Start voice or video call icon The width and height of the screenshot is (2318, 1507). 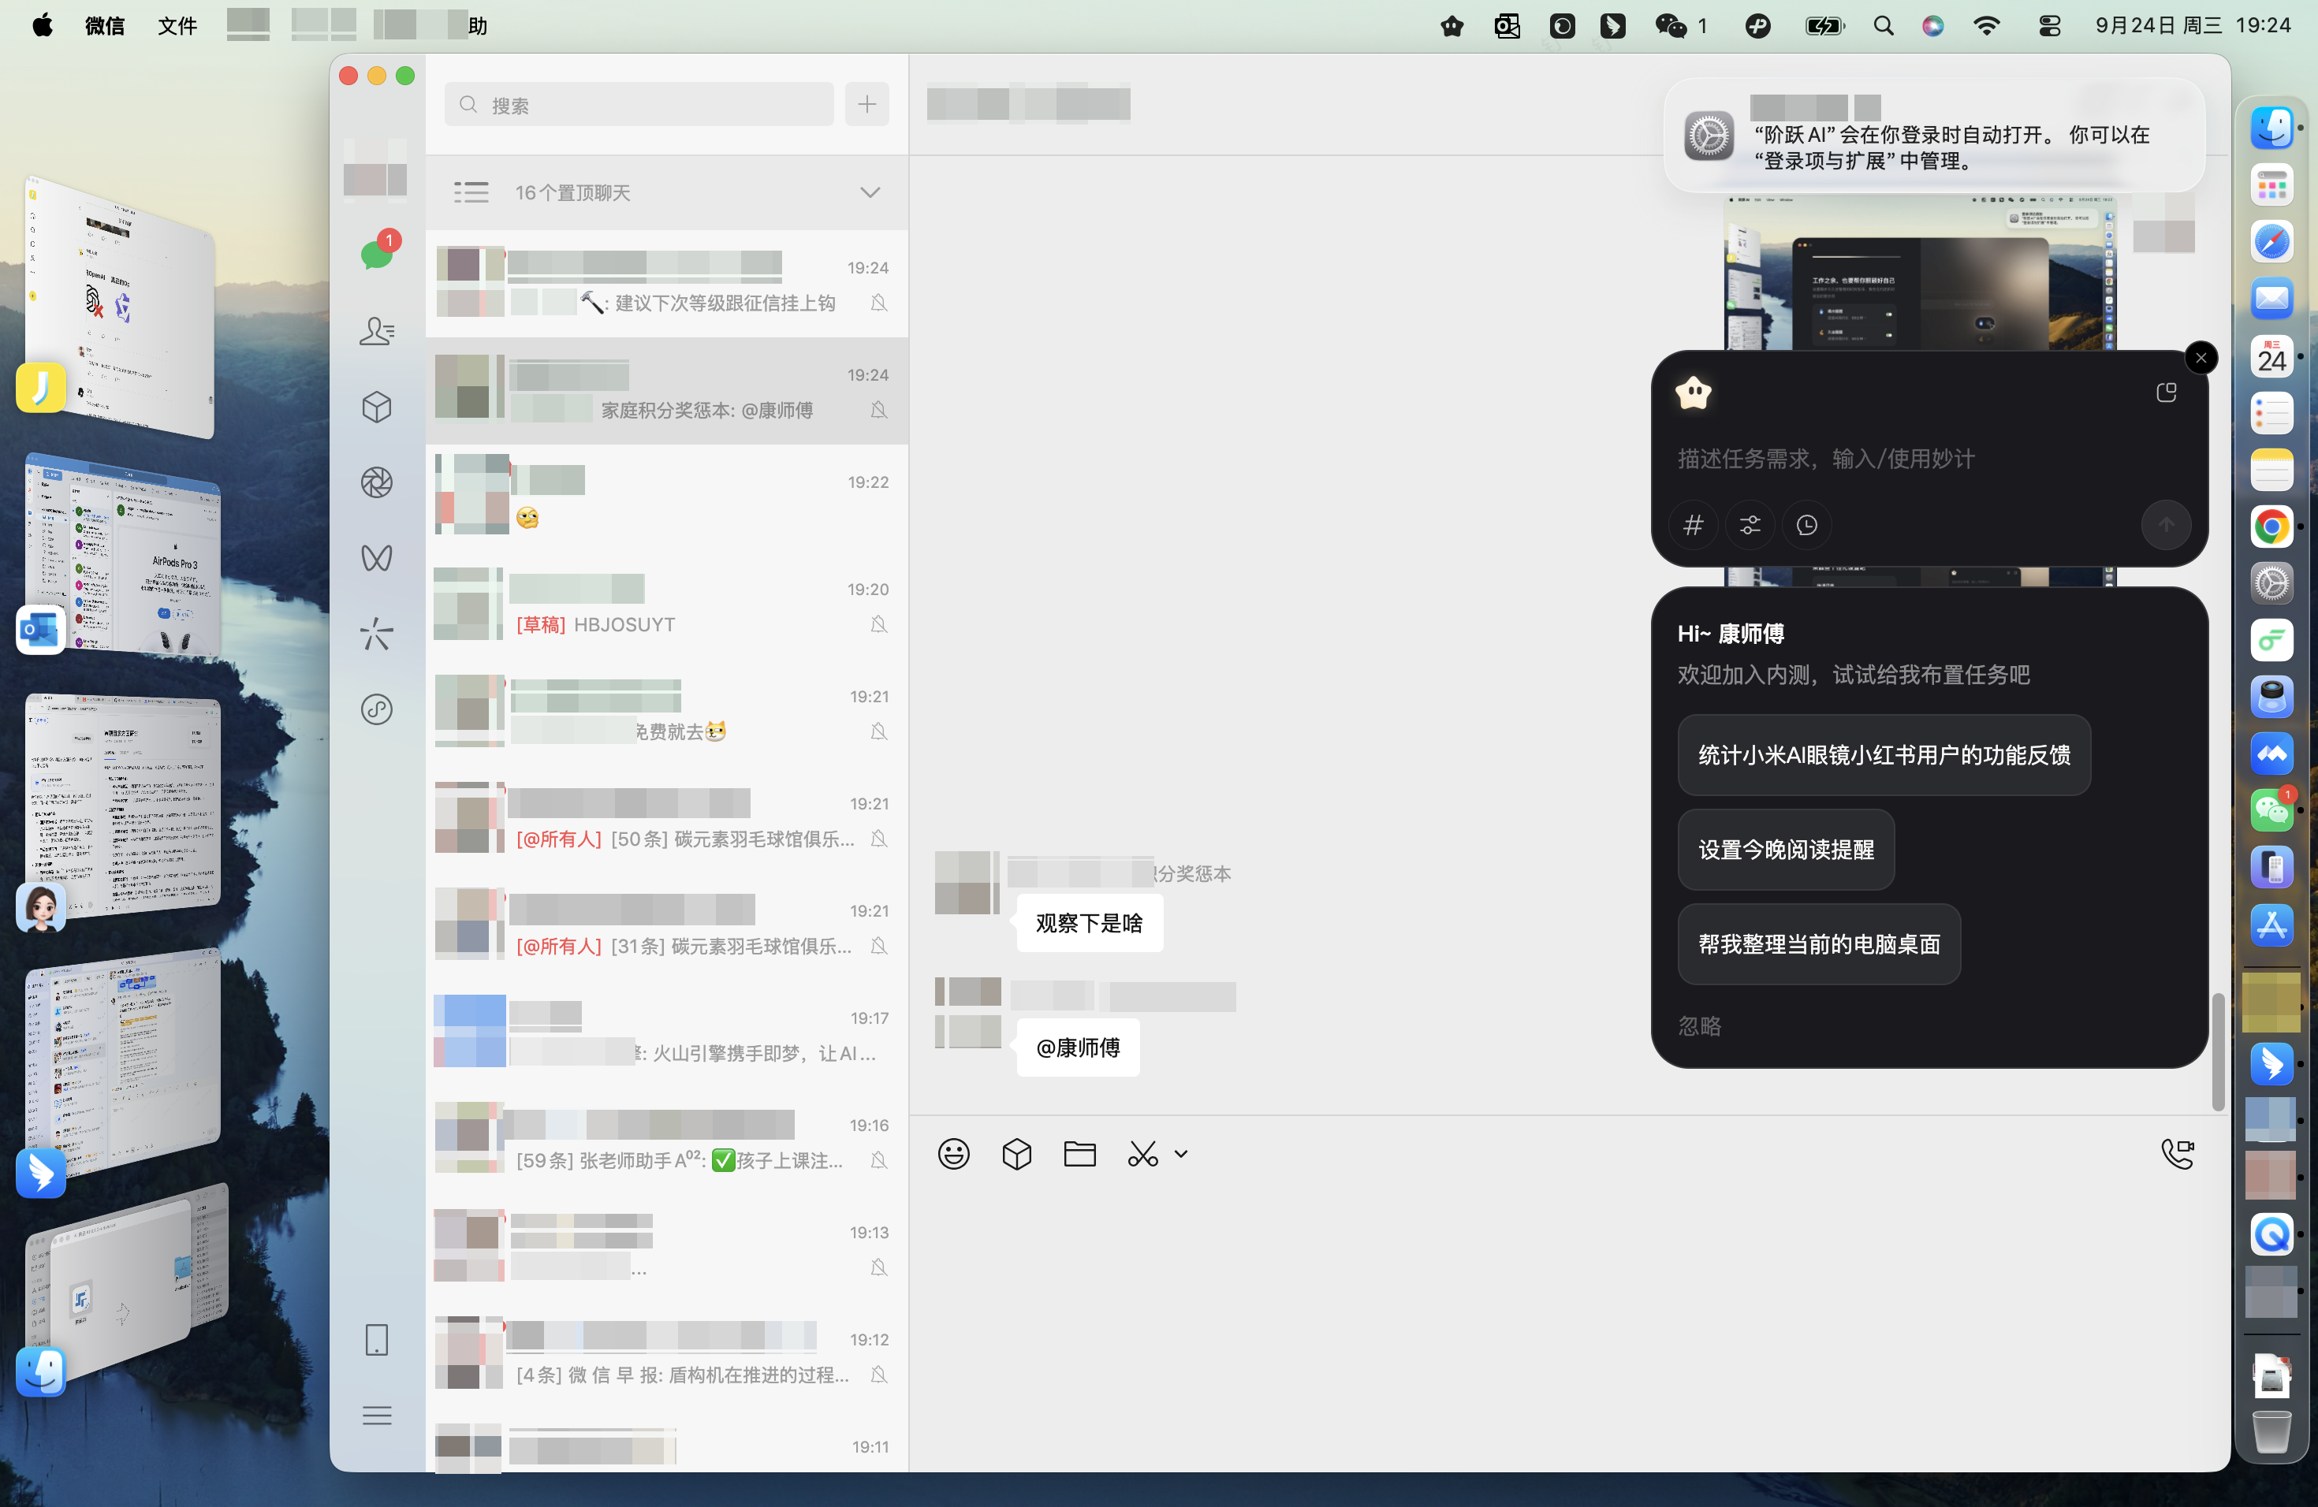2177,1154
